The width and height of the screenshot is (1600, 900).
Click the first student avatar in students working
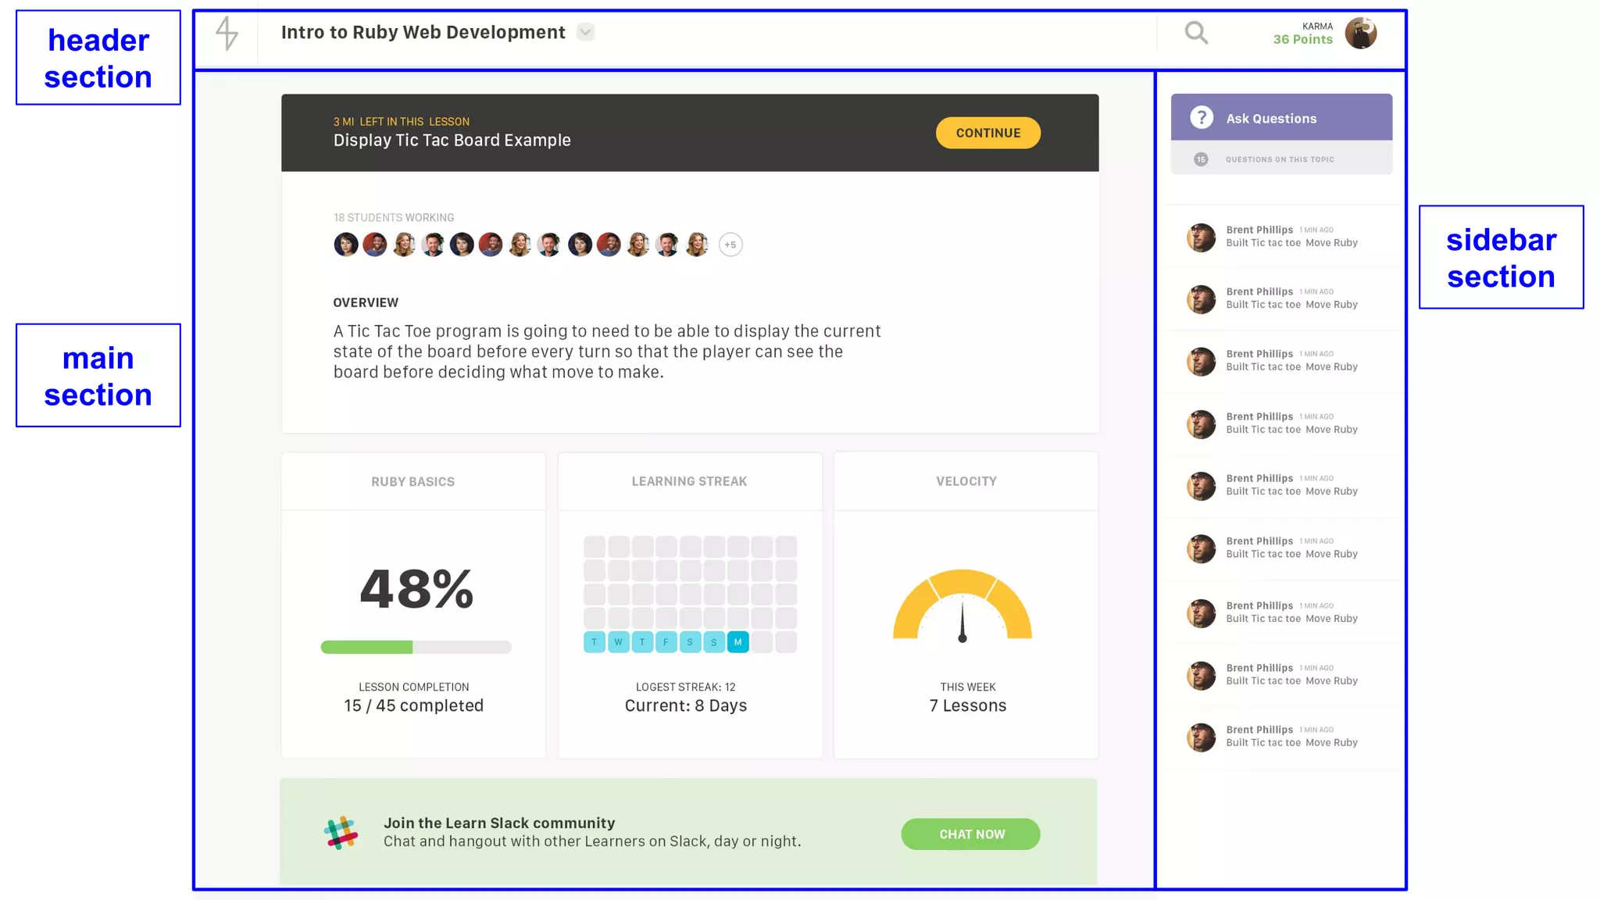346,245
